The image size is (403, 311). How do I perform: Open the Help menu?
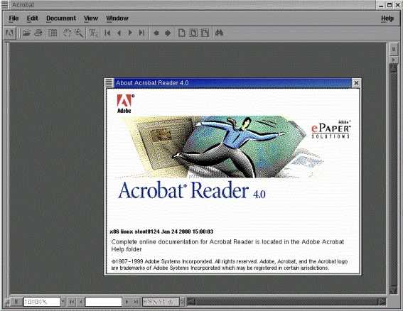pos(387,18)
